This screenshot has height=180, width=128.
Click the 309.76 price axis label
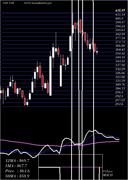coord(120,85)
